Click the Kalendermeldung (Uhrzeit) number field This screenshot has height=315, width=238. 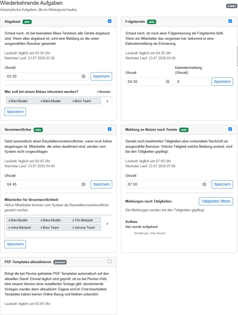(192, 82)
